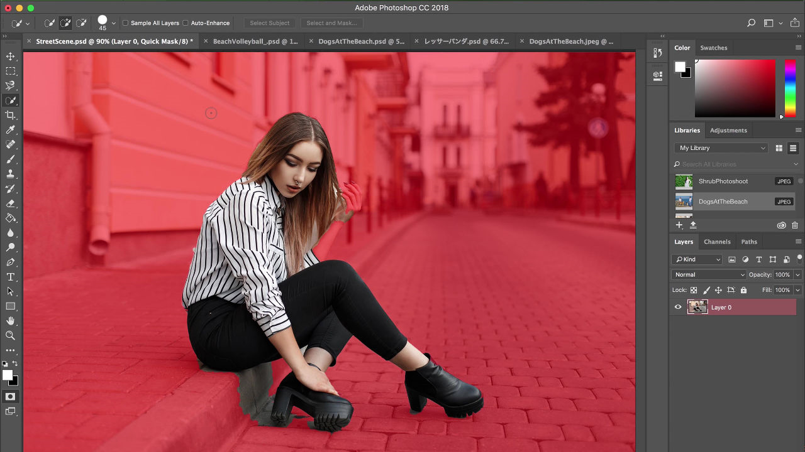
Task: Switch to the Channels tab
Action: click(717, 242)
